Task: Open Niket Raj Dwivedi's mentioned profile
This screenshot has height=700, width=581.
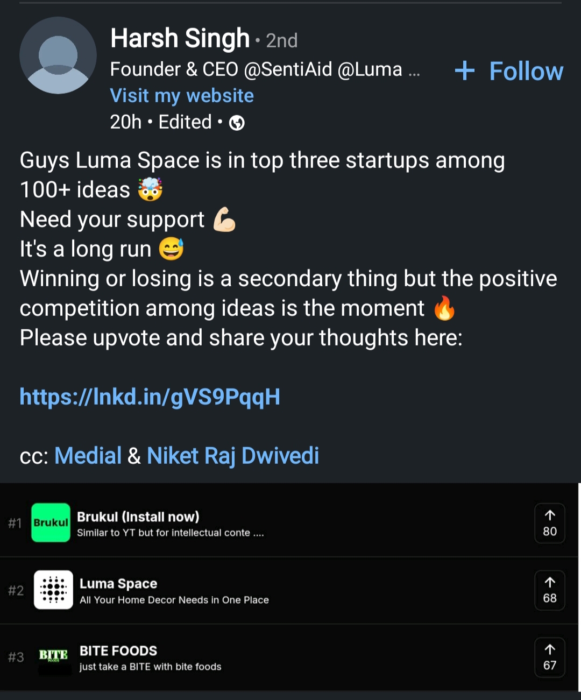Action: click(x=233, y=456)
